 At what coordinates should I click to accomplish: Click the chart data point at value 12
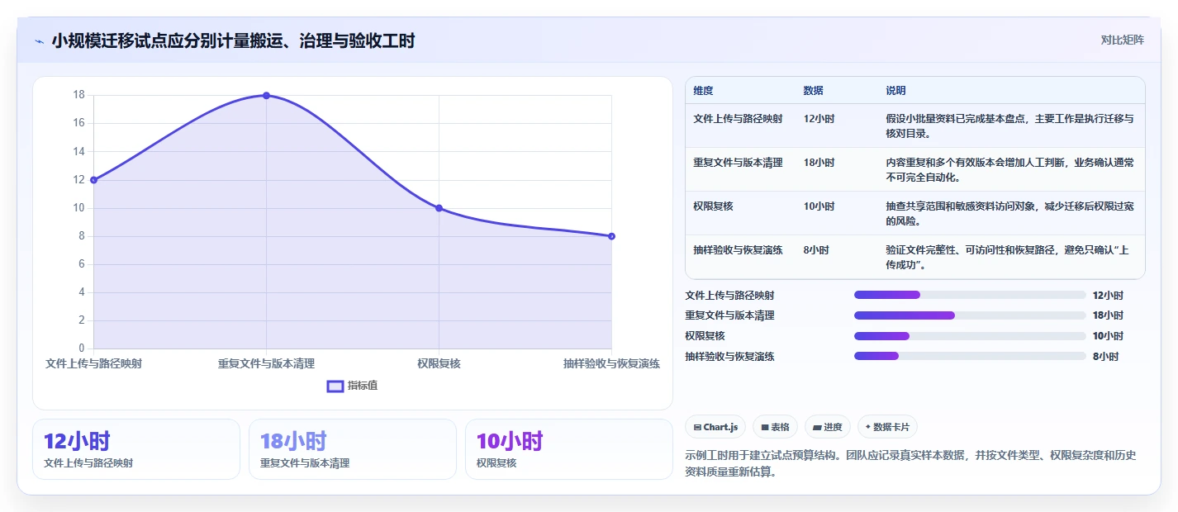93,180
